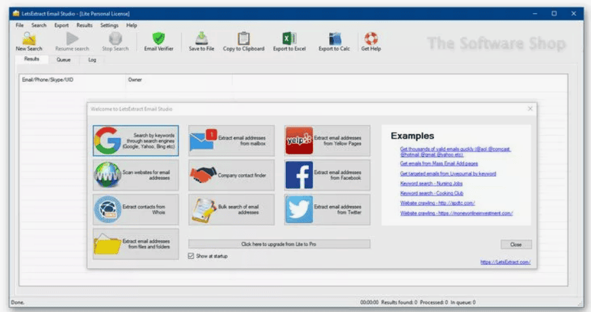
Task: Open Website crawling spdtc.com example link
Action: pos(437,203)
